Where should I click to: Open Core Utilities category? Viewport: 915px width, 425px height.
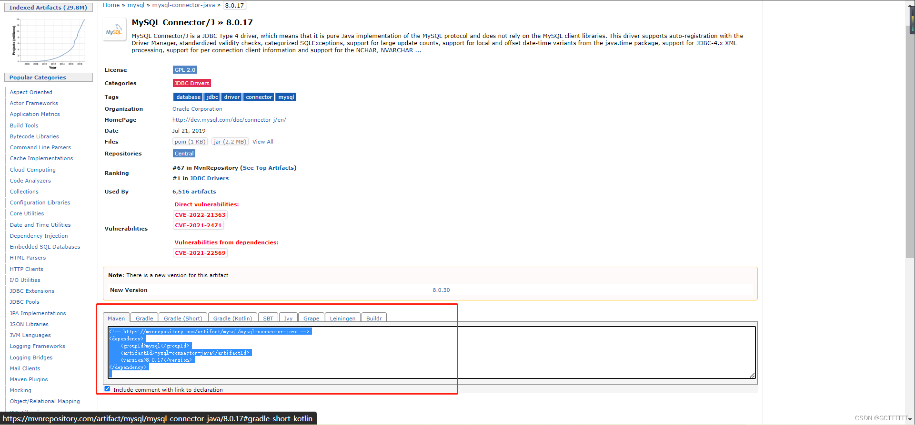tap(27, 213)
